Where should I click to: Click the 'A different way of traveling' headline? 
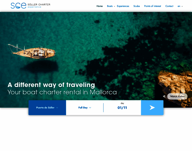(51, 85)
